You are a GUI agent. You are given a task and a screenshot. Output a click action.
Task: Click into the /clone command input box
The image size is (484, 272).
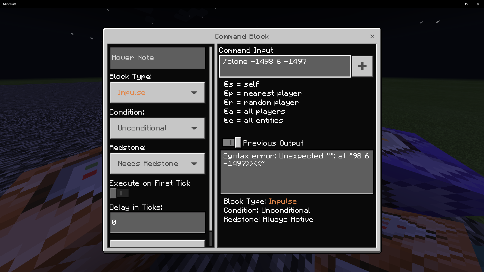point(285,66)
